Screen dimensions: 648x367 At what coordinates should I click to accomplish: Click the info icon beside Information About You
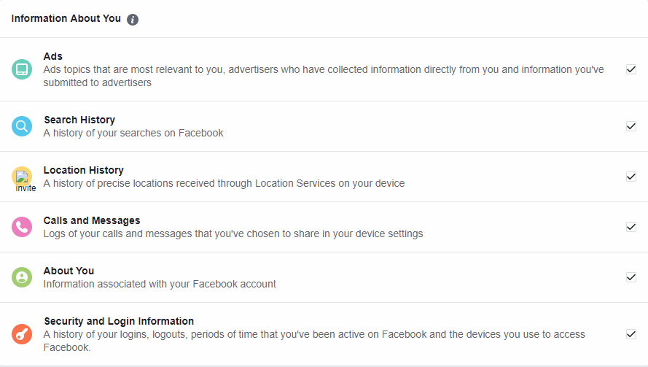point(133,20)
